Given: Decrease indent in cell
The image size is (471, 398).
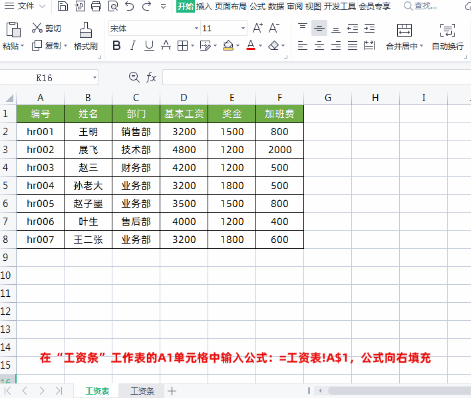Looking at the screenshot, I should (x=353, y=28).
